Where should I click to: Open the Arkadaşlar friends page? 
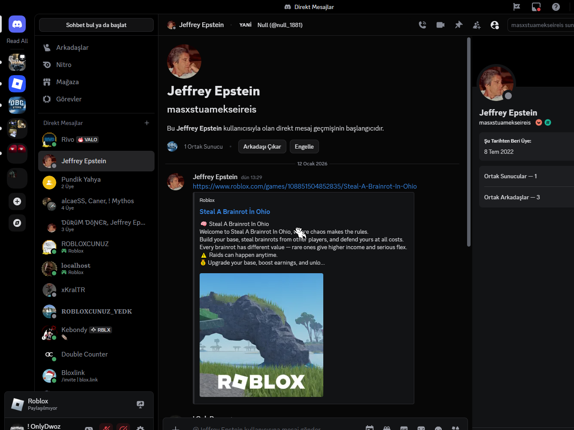(x=96, y=47)
